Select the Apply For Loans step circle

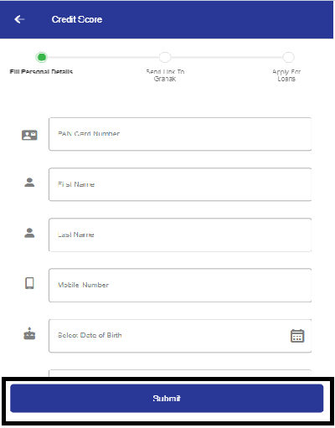[288, 57]
